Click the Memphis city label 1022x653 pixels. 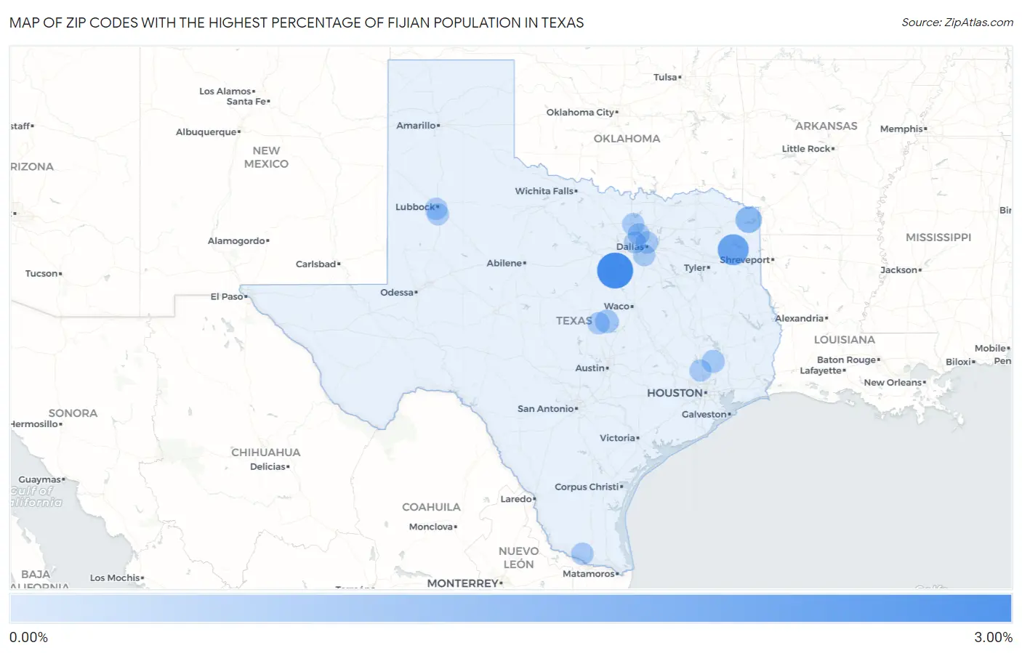(901, 129)
